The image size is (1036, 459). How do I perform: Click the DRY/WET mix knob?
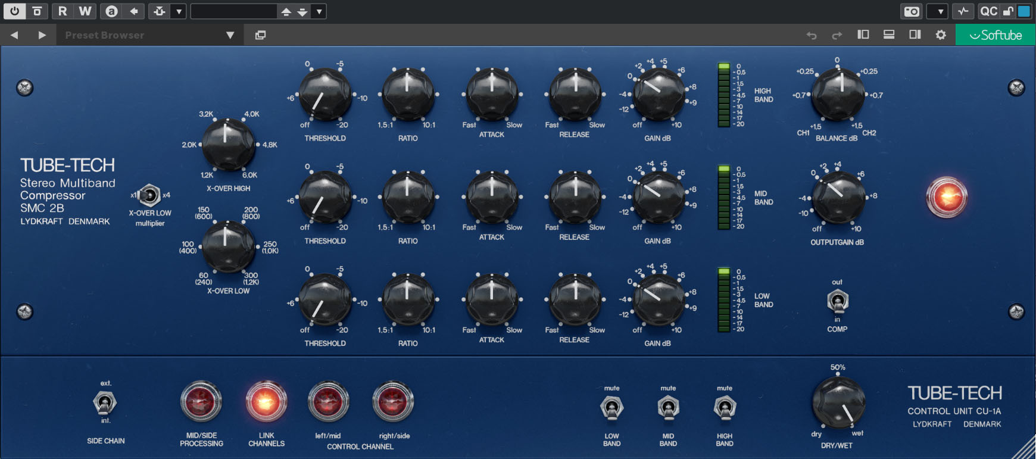click(838, 402)
